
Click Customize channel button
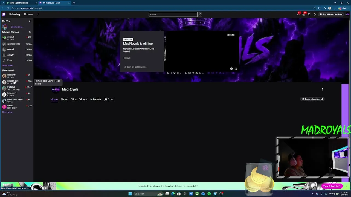[312, 99]
